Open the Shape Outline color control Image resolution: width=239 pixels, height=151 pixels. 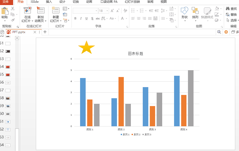218,14
